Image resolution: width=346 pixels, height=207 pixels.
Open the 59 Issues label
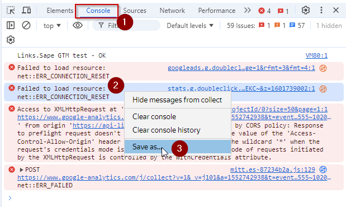(x=241, y=26)
